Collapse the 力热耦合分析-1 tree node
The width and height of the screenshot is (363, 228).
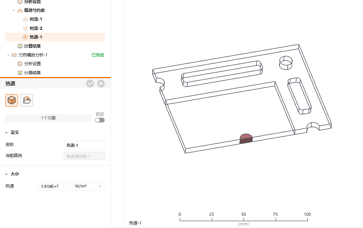(x=8, y=55)
